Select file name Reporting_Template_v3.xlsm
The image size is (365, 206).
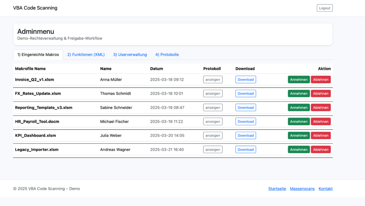44,108
